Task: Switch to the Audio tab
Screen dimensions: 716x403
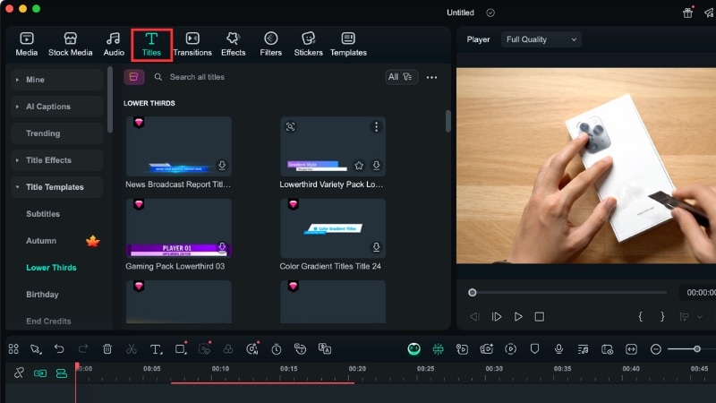Action: [114, 44]
